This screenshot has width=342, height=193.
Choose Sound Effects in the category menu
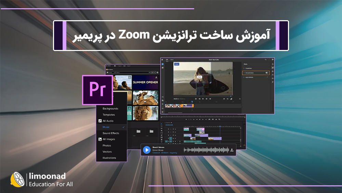pyautogui.click(x=111, y=133)
